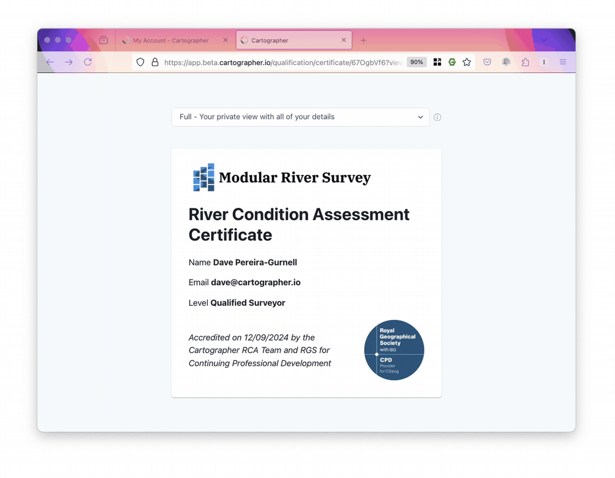Click the Royal Geographical Society CPD badge

(394, 350)
